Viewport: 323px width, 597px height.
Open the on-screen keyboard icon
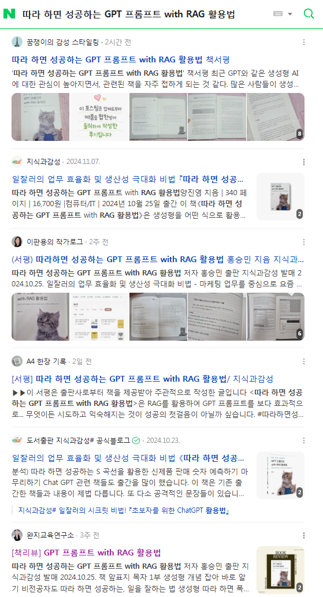(x=278, y=14)
